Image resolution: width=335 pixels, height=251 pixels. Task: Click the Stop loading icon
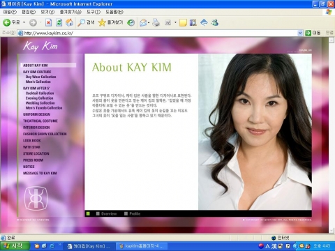tap(48, 22)
